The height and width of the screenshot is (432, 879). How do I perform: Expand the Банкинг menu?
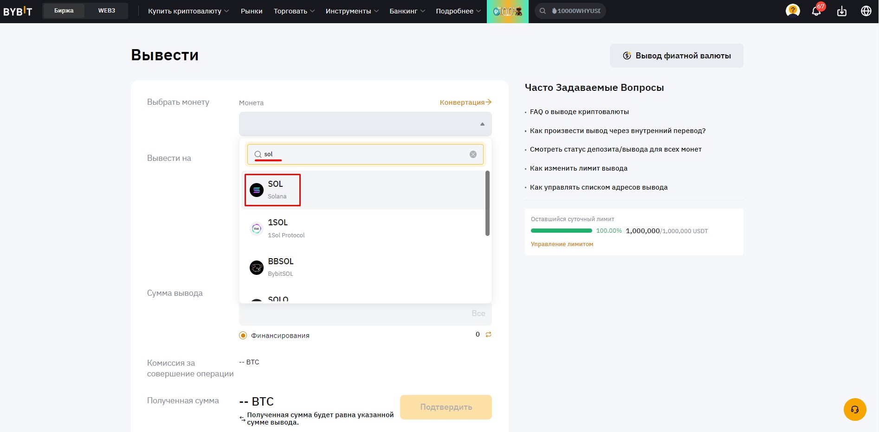407,11
